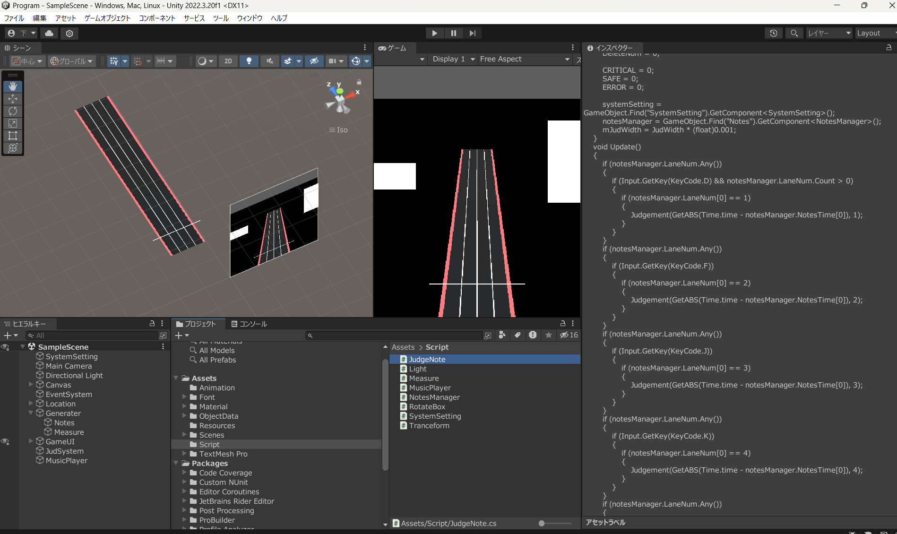Toggle scene audio mute
Screen dimensions: 897x534
pyautogui.click(x=269, y=61)
